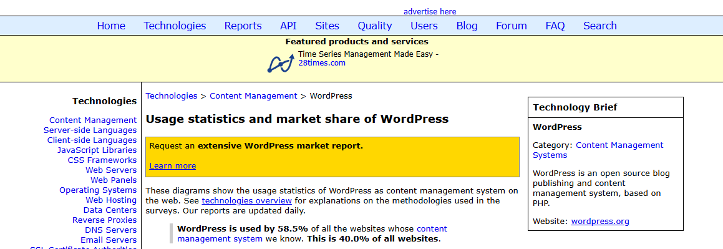Click the sidebar 'Technologies' heading
Viewport: 723px width, 249px height.
coord(105,101)
